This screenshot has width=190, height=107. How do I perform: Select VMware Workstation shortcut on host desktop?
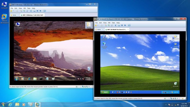tap(4, 19)
